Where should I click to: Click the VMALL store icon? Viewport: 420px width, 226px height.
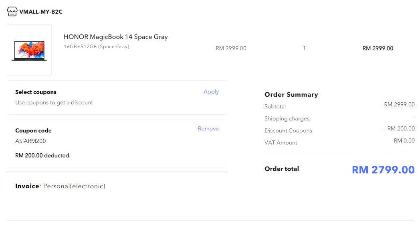[x=12, y=12]
